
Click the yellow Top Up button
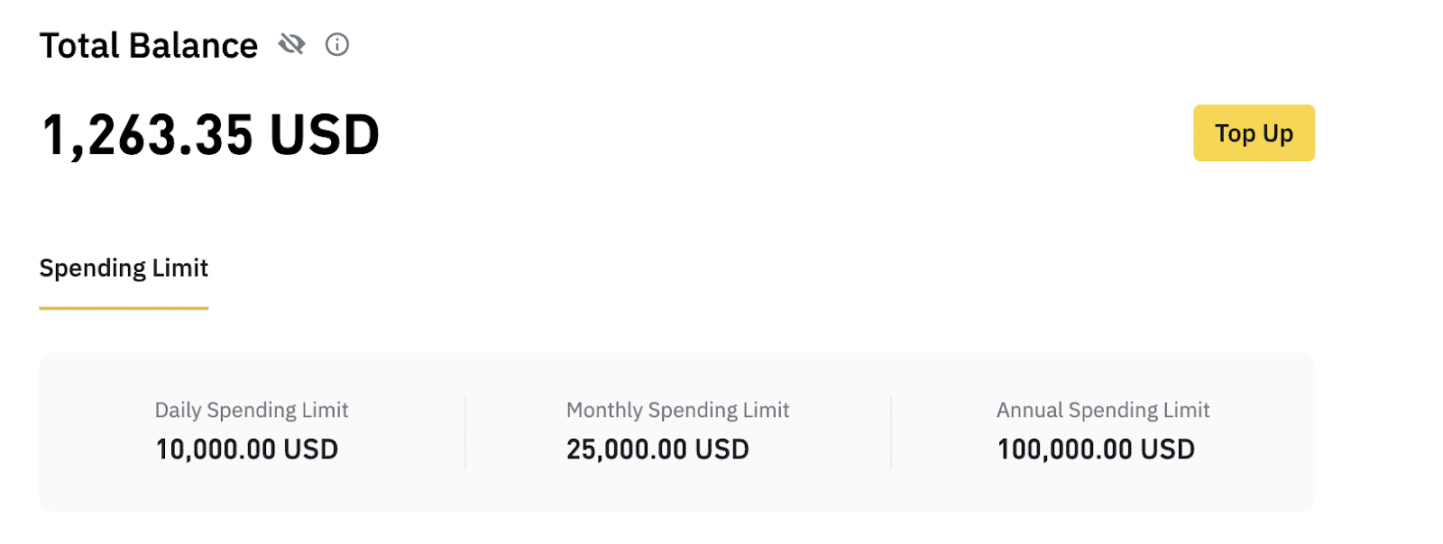[x=1254, y=133]
